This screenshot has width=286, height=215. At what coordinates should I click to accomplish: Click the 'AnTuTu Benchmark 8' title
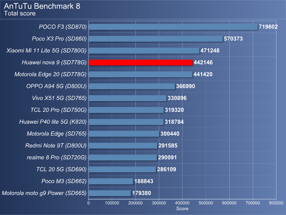42,6
